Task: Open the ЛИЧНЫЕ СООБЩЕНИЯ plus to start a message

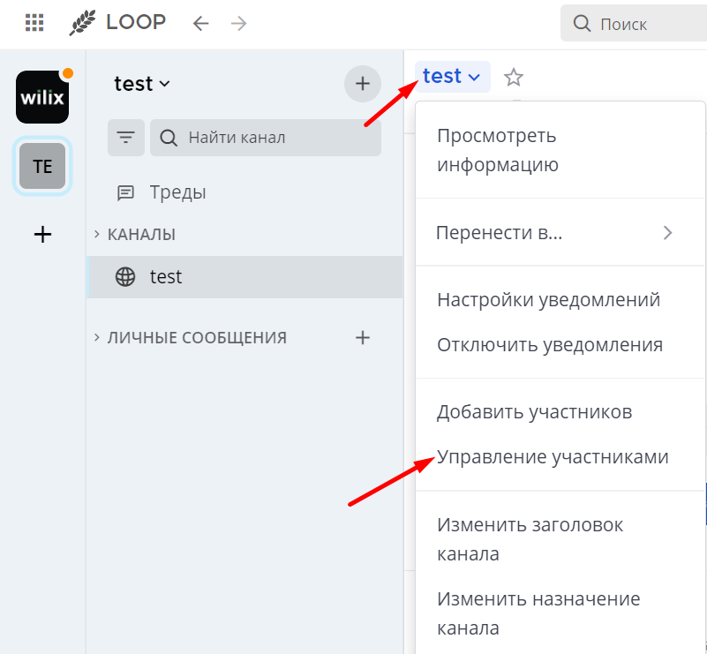Action: coord(363,337)
